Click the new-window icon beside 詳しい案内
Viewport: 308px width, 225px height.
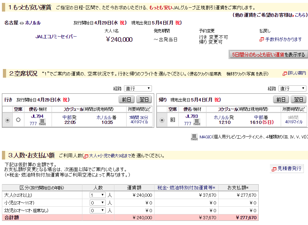[285, 74]
